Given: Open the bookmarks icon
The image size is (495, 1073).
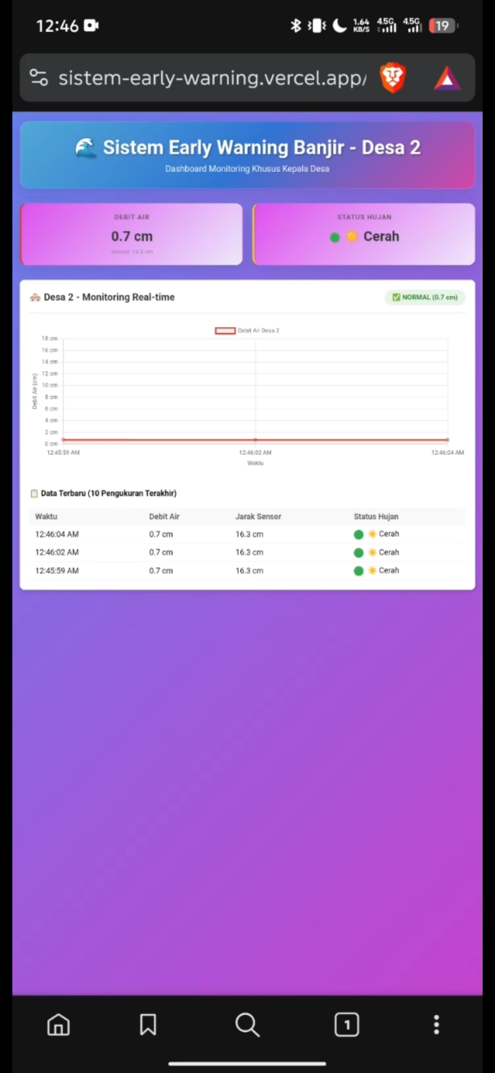Looking at the screenshot, I should click(148, 1024).
